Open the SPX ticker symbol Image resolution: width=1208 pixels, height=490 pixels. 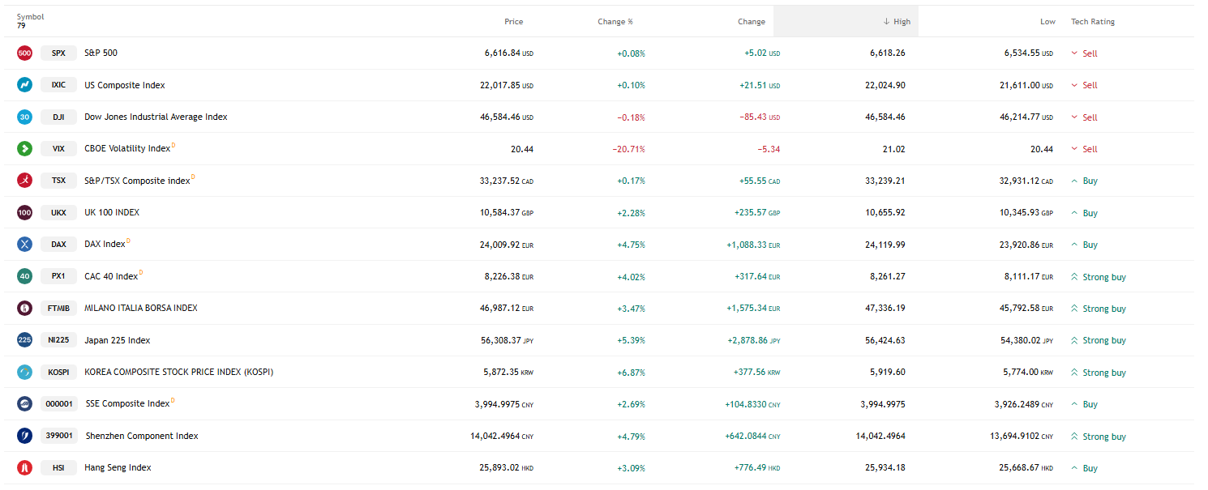pyautogui.click(x=58, y=53)
